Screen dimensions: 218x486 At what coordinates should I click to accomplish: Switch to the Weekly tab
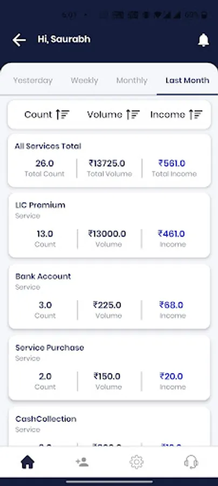pos(84,80)
